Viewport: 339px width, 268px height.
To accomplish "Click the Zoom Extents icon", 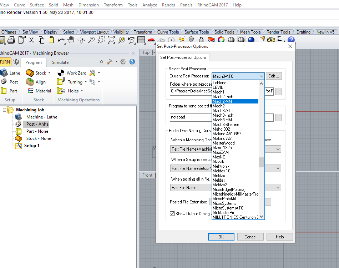I will point(111,40).
